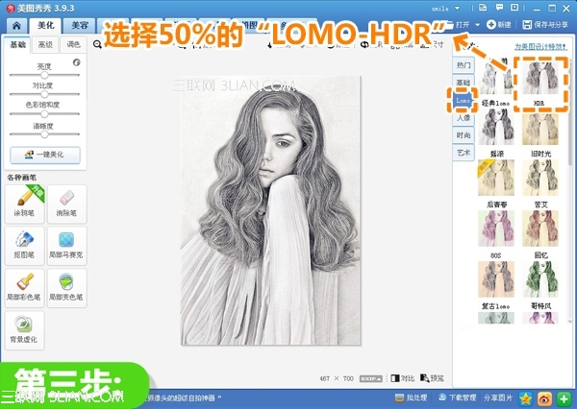Image resolution: width=577 pixels, height=409 pixels.
Task: Click 分享图片 share picture
Action: (498, 397)
